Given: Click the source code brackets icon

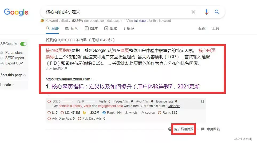Looking at the screenshot, I should click(142, 113).
